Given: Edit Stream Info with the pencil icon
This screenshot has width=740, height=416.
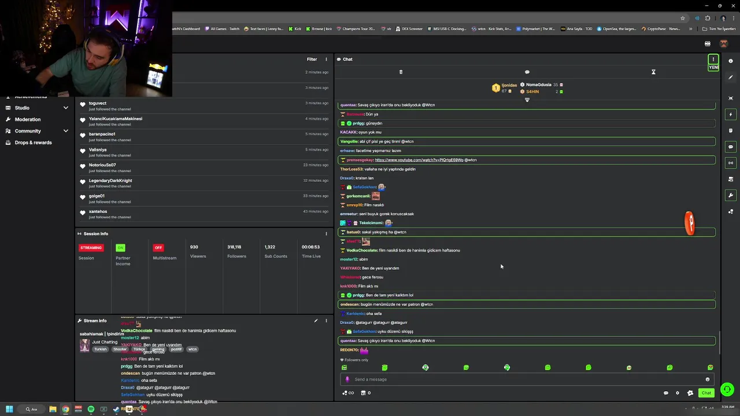Looking at the screenshot, I should click(x=316, y=321).
